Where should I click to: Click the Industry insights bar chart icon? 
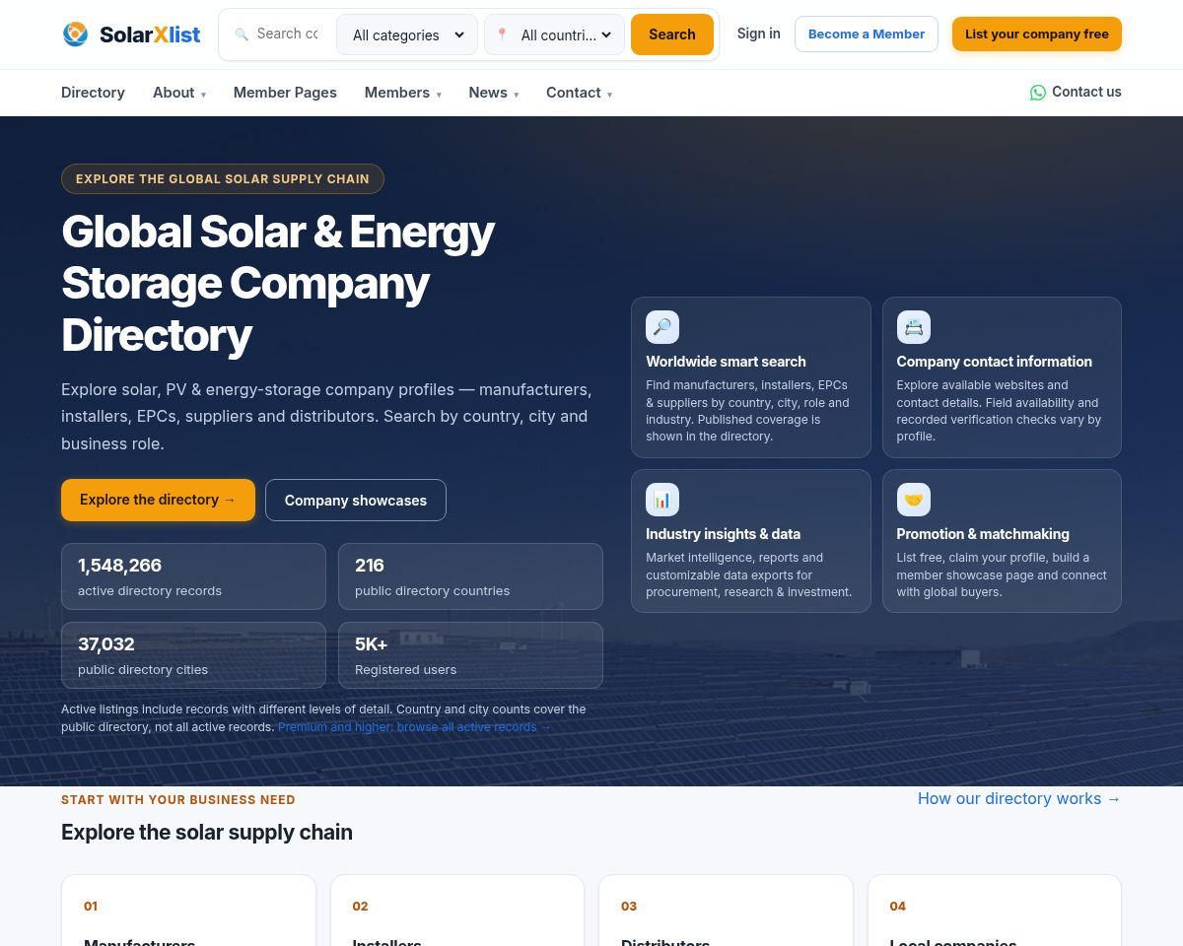point(662,500)
